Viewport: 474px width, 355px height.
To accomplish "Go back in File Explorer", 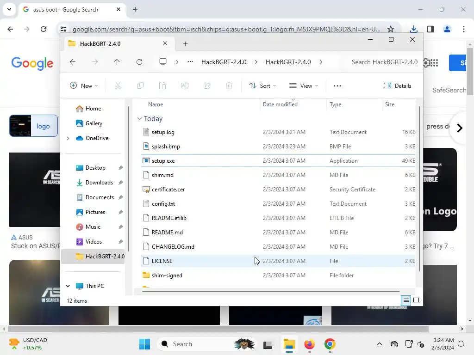I will 73,62.
